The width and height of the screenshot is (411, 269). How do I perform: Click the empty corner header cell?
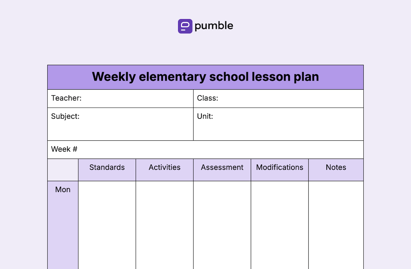[x=63, y=170]
